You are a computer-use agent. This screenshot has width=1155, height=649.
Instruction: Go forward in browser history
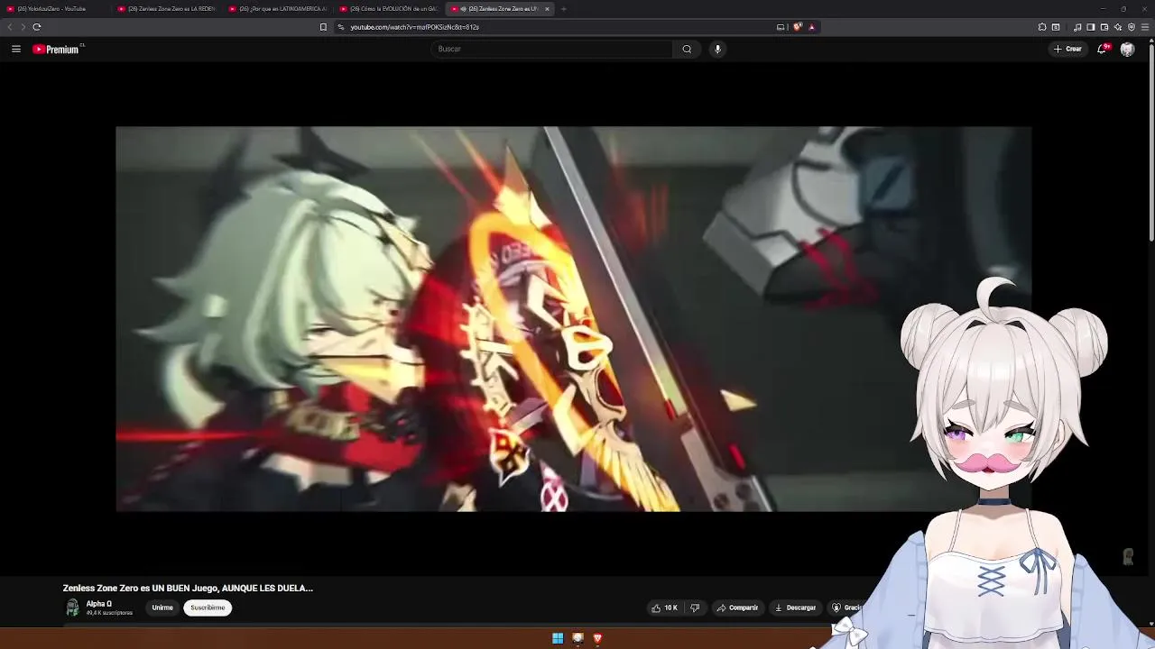pyautogui.click(x=23, y=27)
